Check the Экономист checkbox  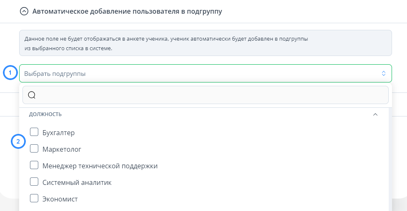(34, 198)
